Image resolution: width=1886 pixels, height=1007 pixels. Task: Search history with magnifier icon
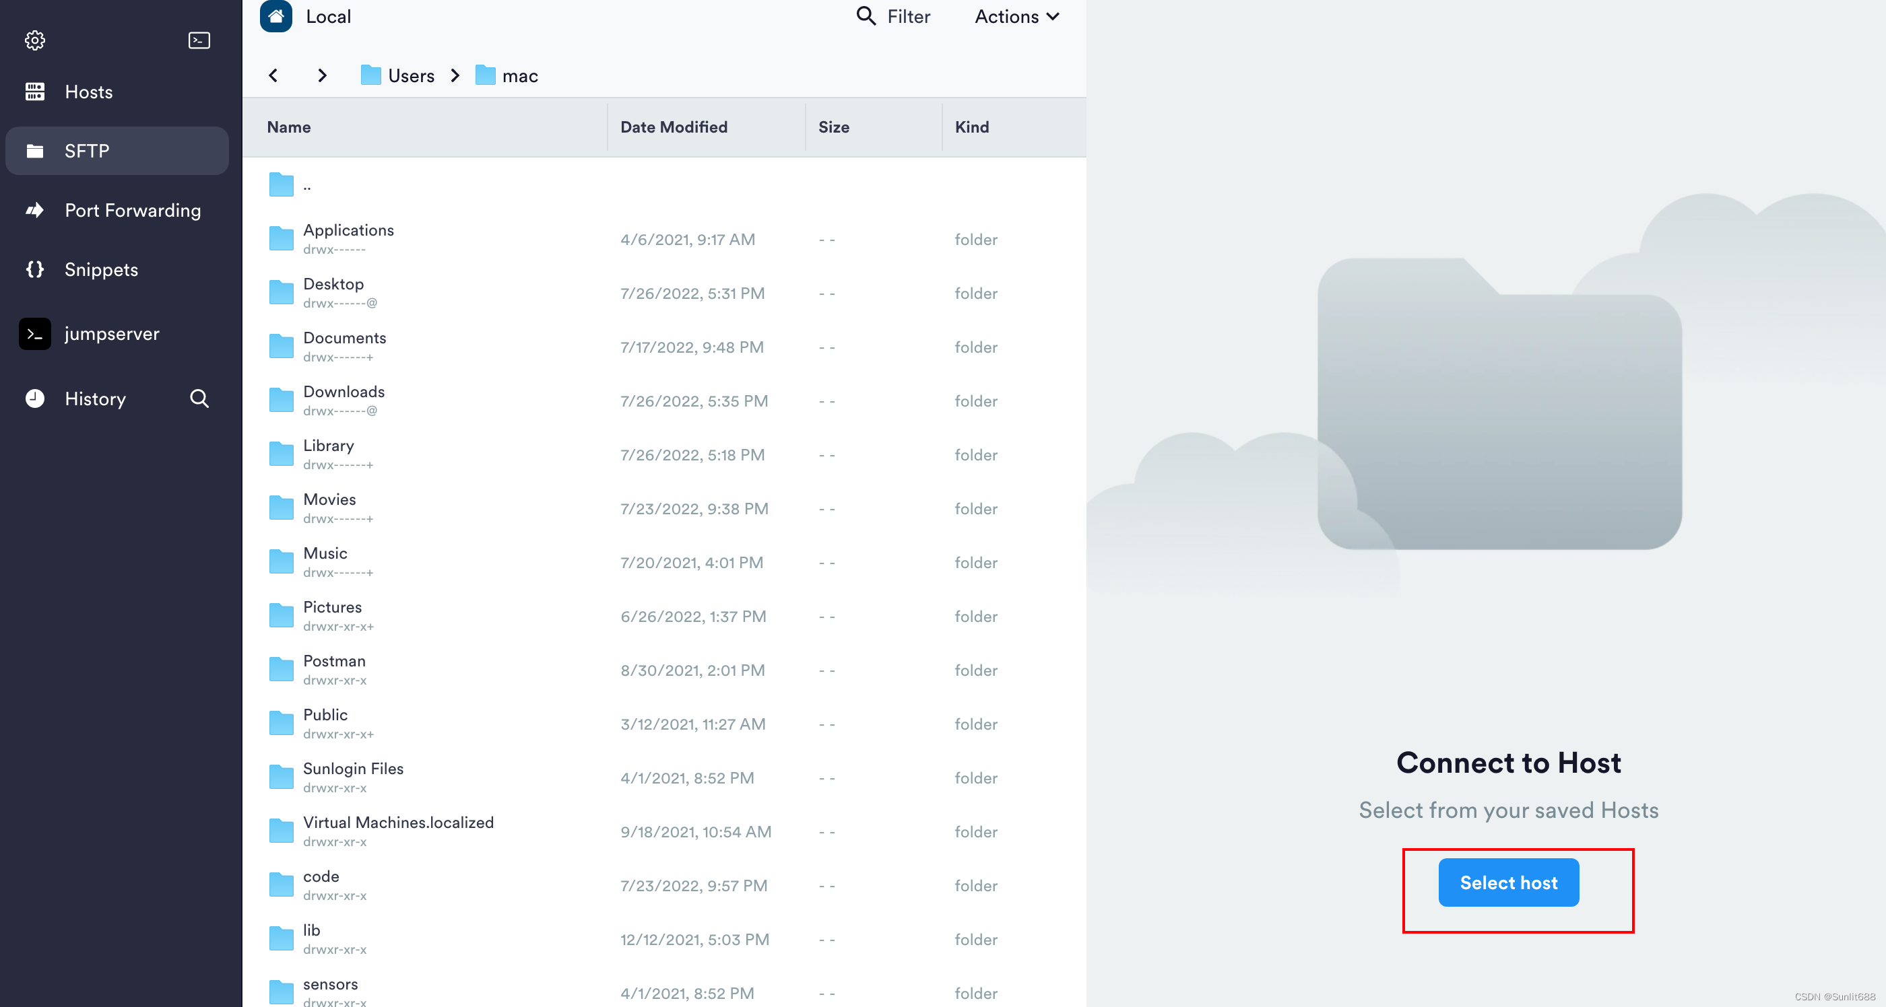coord(199,399)
